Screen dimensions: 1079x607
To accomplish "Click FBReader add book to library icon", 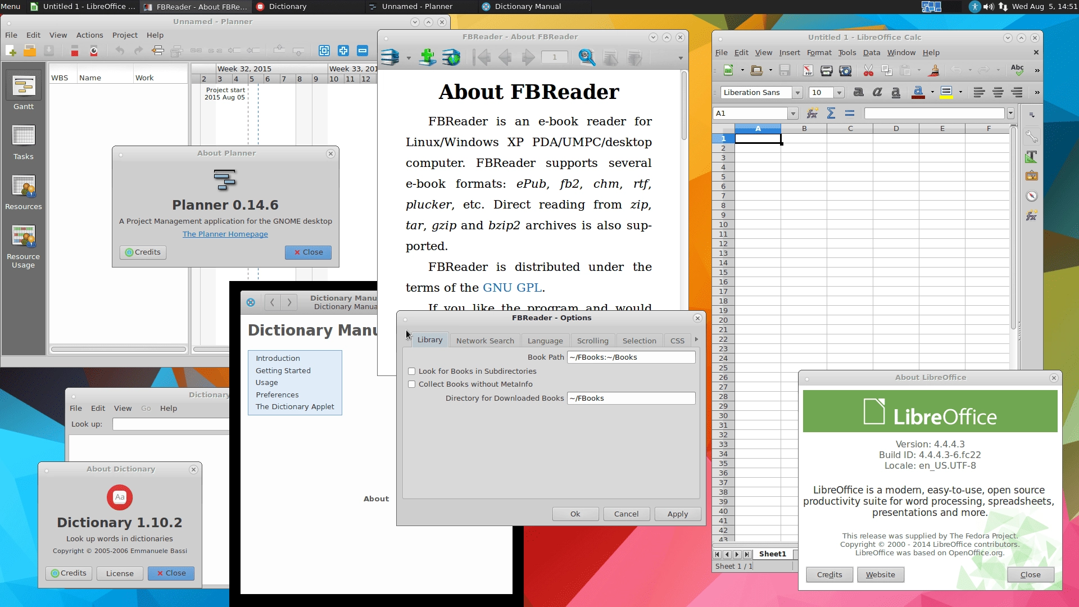I will 428,57.
